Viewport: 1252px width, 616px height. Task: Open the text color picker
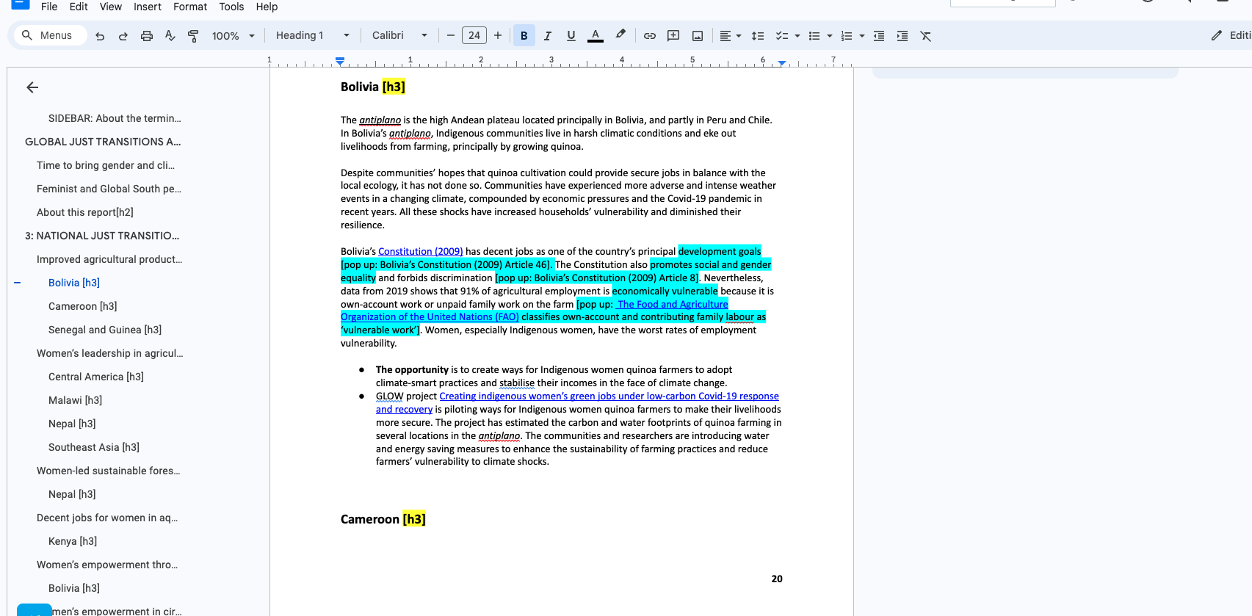coord(596,36)
